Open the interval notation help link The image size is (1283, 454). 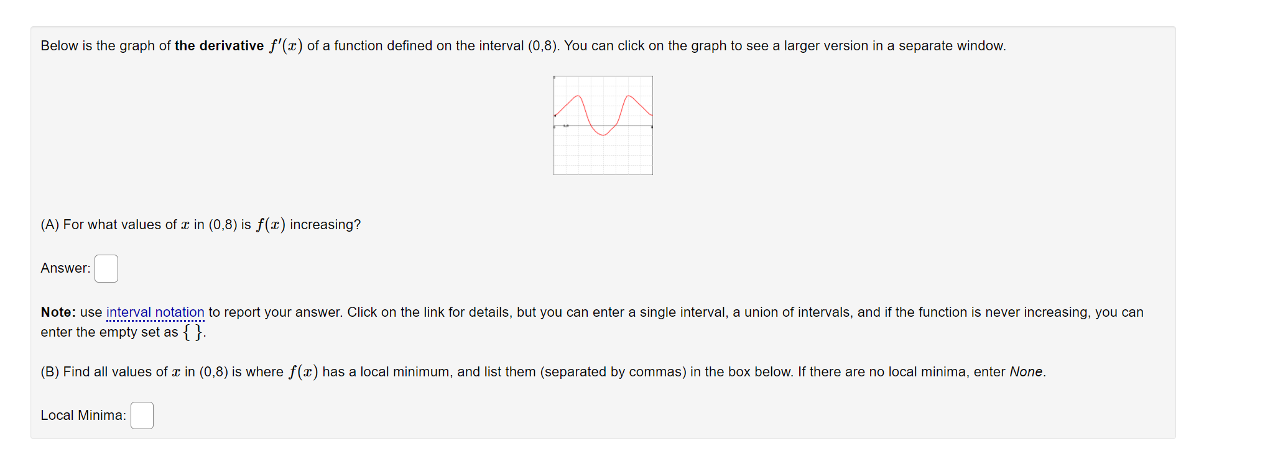coord(155,312)
